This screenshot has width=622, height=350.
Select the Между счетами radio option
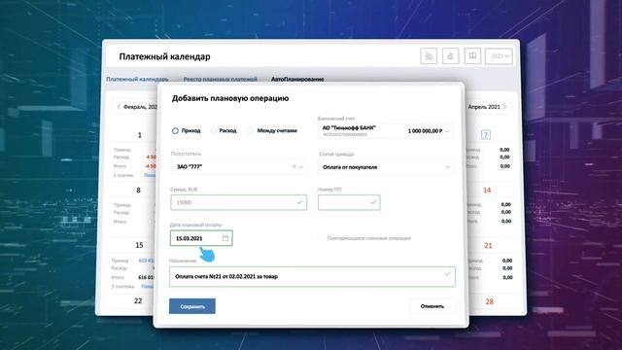click(x=250, y=130)
